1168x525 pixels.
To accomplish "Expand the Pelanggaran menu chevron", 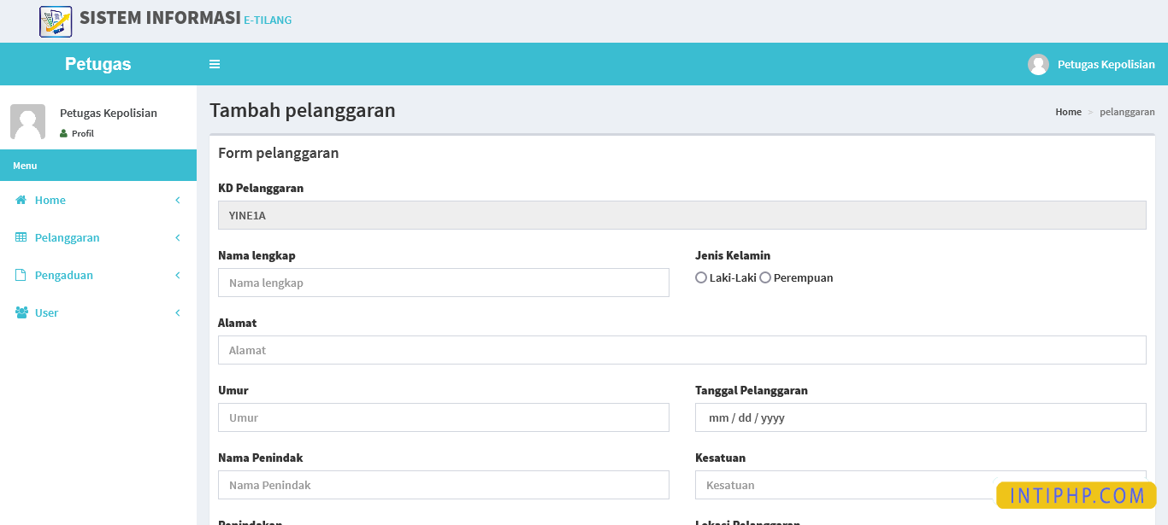I will coord(178,237).
